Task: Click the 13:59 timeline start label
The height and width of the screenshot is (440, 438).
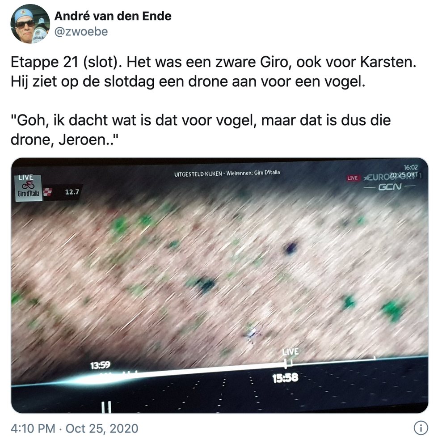Action: tap(100, 365)
